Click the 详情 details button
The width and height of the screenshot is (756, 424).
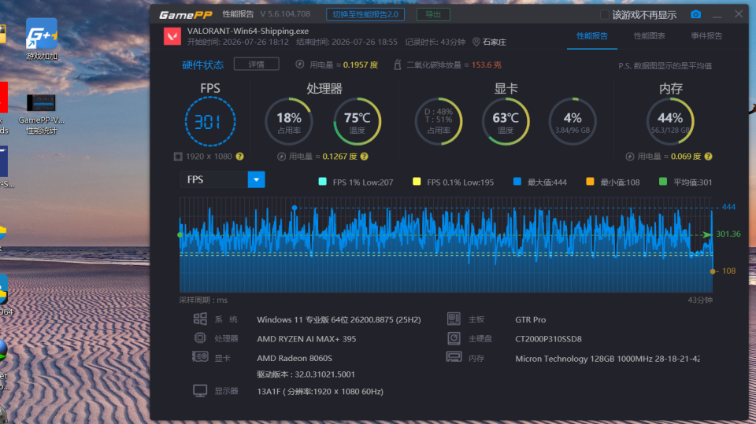pyautogui.click(x=257, y=64)
